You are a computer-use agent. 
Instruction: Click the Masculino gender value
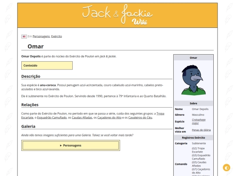click(198, 115)
